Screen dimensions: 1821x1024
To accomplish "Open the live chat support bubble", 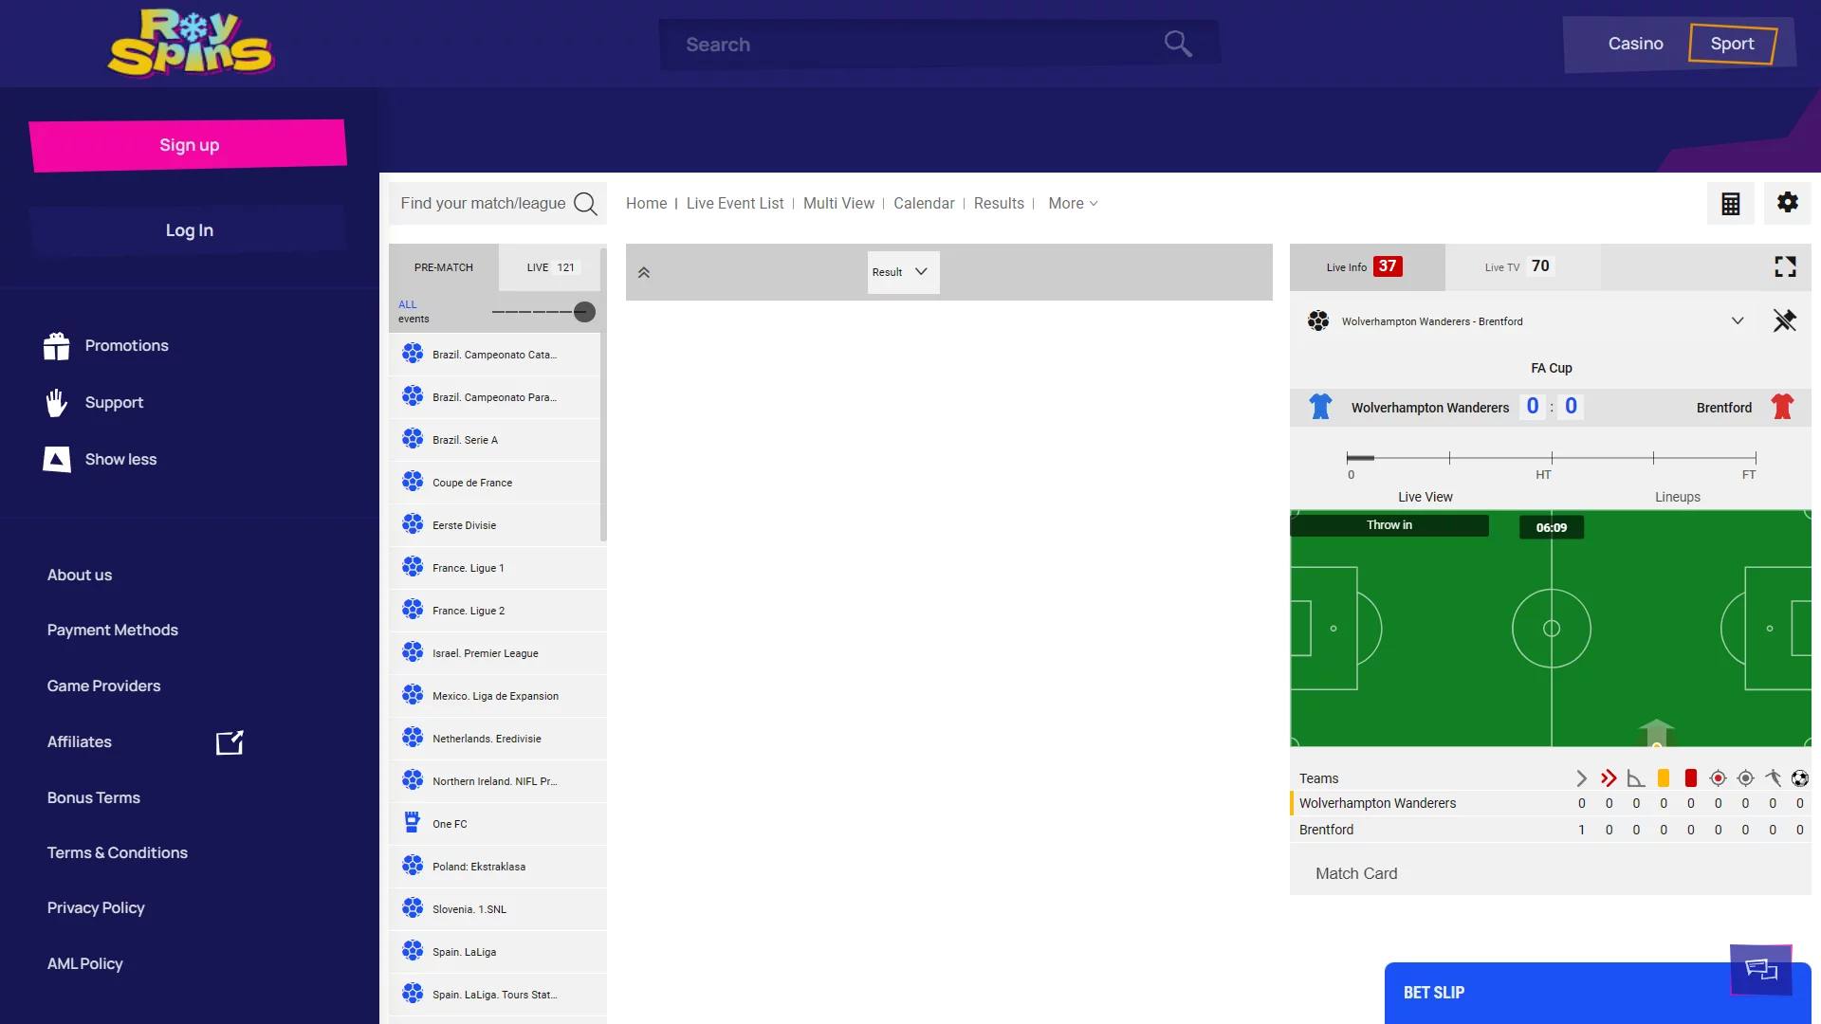I will [x=1761, y=969].
